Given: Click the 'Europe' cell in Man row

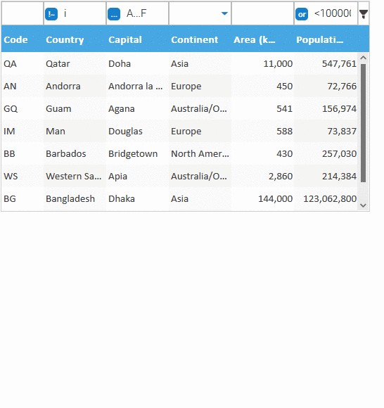Looking at the screenshot, I should coord(200,131).
